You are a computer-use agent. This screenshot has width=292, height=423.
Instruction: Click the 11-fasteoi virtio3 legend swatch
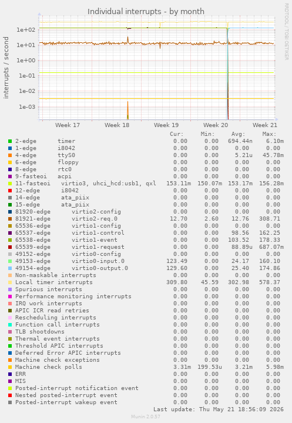[x=10, y=184]
